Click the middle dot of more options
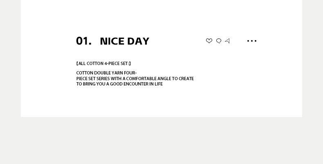 click(x=252, y=41)
